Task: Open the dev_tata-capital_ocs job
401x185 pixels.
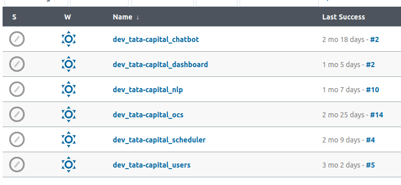Action: [x=148, y=115]
